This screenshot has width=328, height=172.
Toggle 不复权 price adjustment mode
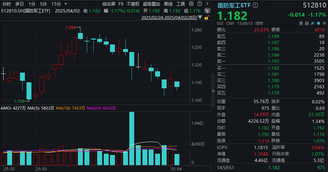point(133,4)
